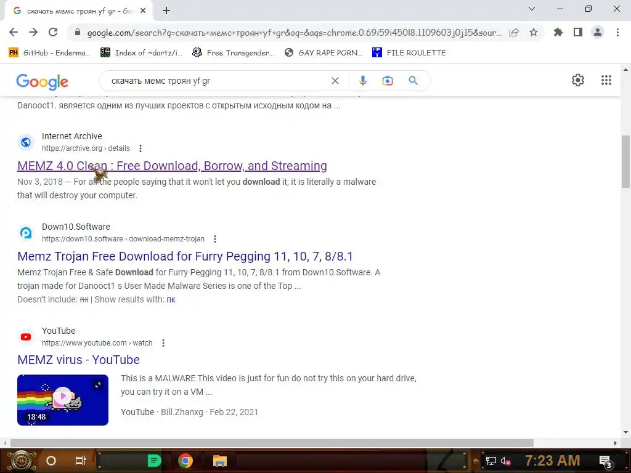
Task: Open the Chrome profile avatar menu
Action: [598, 32]
